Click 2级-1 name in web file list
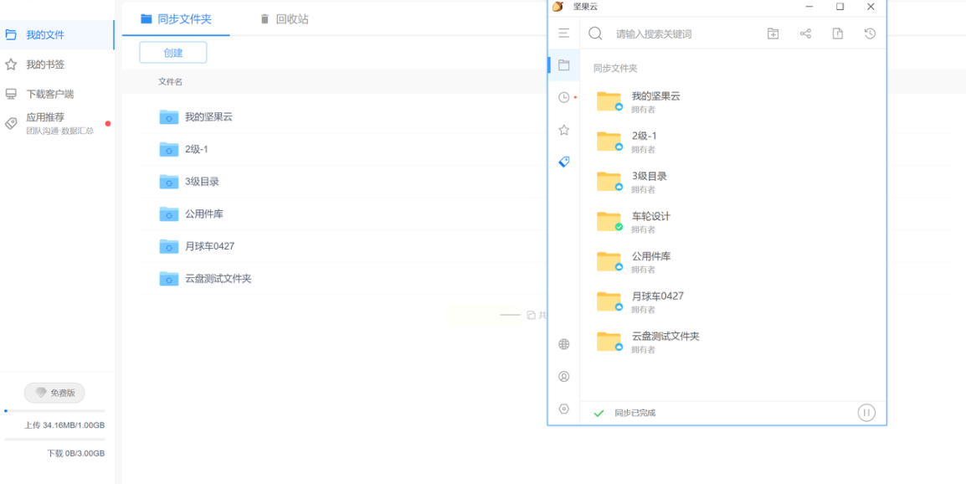 (x=197, y=149)
